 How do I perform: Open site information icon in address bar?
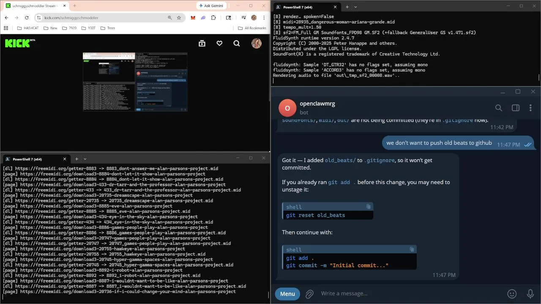click(x=39, y=18)
